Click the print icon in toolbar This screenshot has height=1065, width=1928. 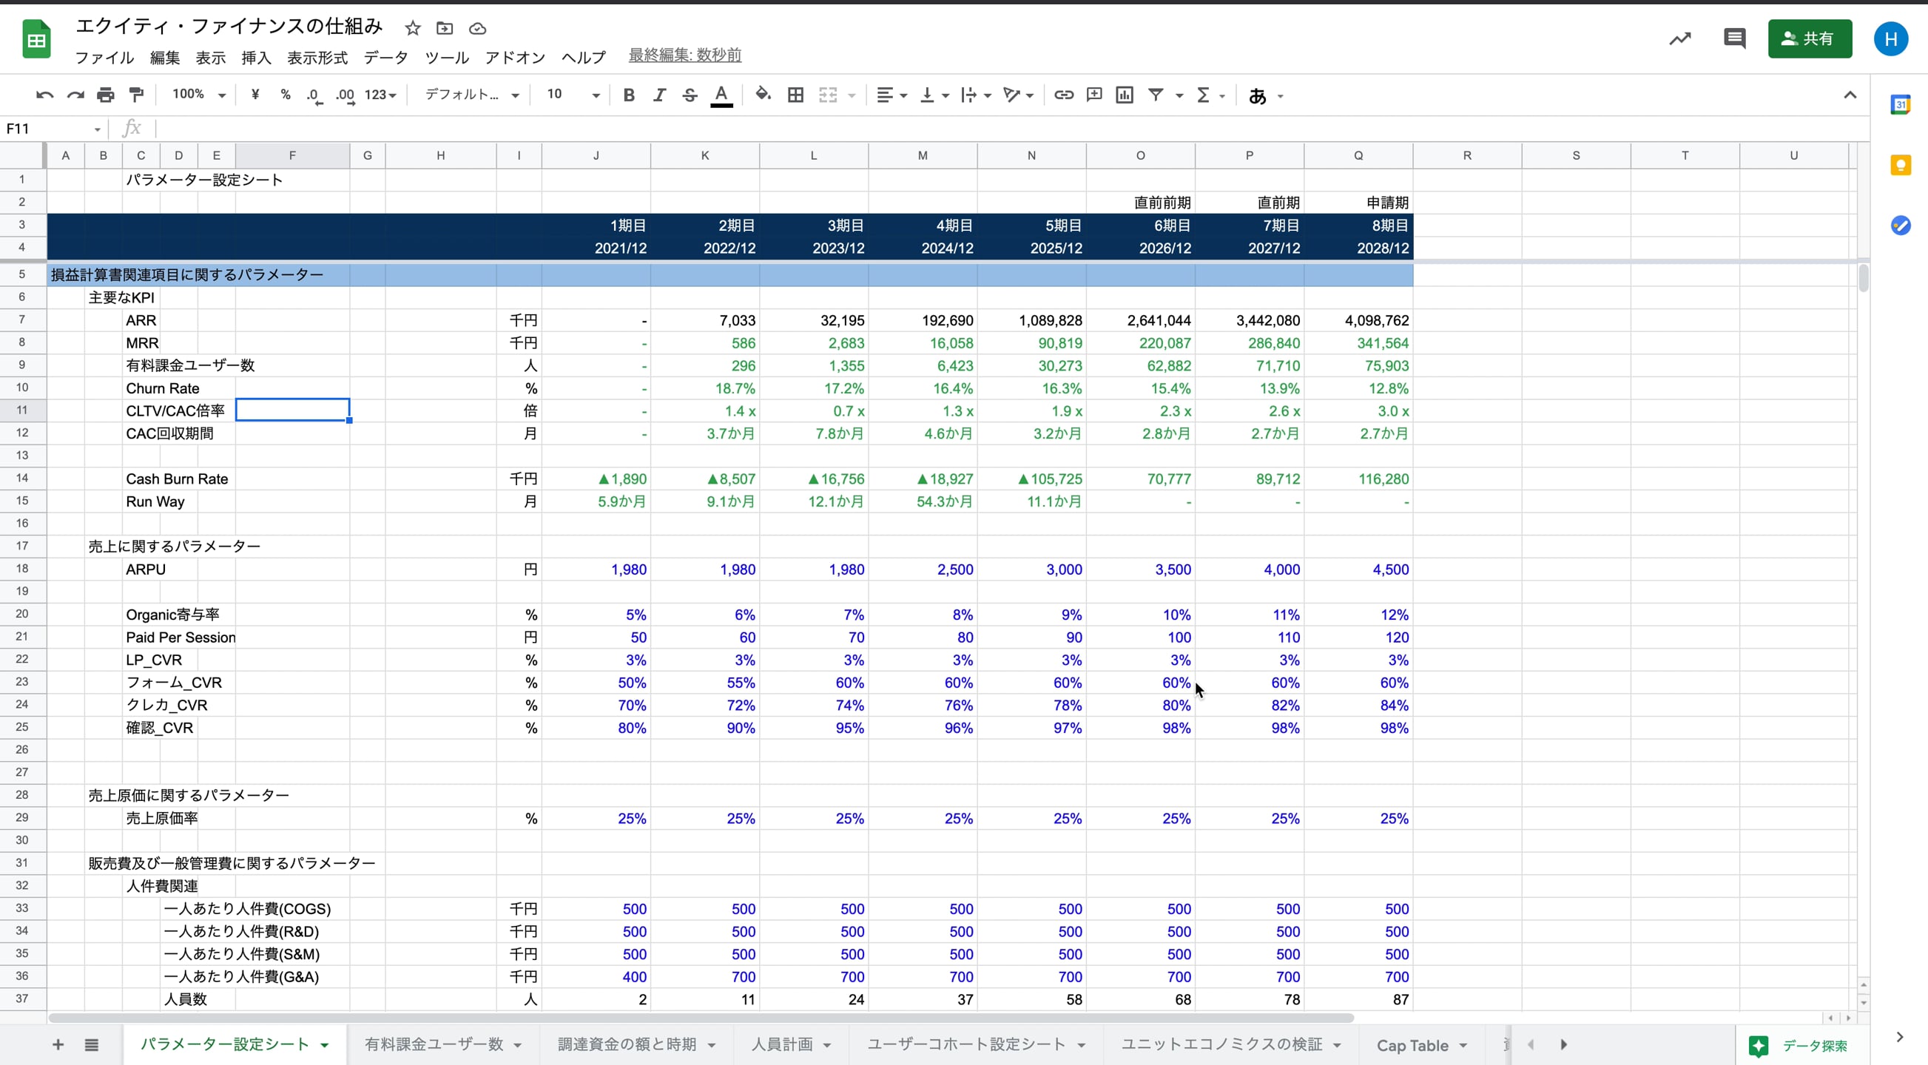(x=106, y=95)
